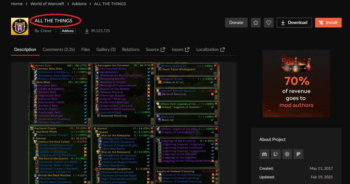Click the external-link icon beside Issues

point(187,50)
